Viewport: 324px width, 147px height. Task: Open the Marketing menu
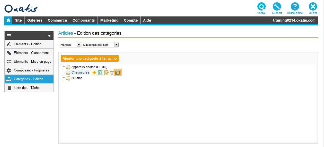pos(109,20)
